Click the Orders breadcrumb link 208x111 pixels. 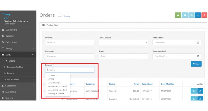point(67,16)
